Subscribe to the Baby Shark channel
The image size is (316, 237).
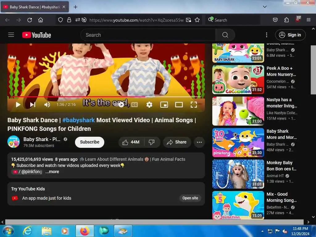[x=89, y=142]
